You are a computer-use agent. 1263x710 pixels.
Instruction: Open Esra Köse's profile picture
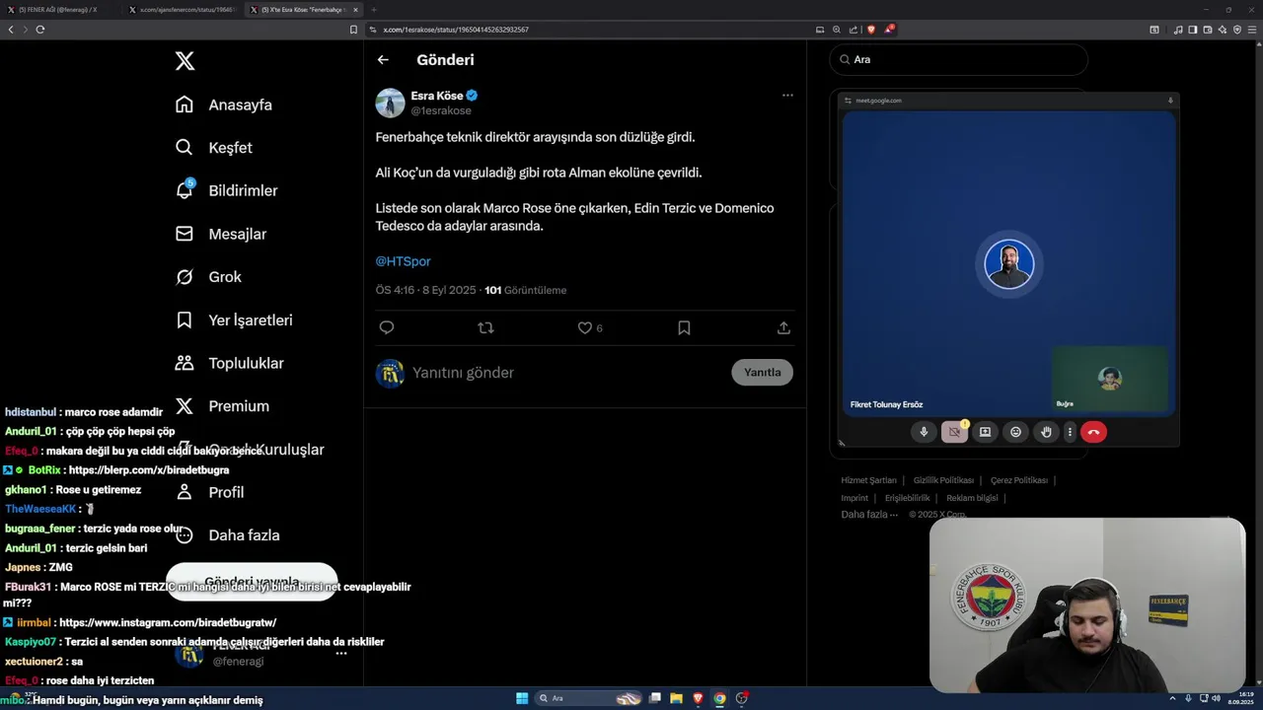click(x=390, y=103)
